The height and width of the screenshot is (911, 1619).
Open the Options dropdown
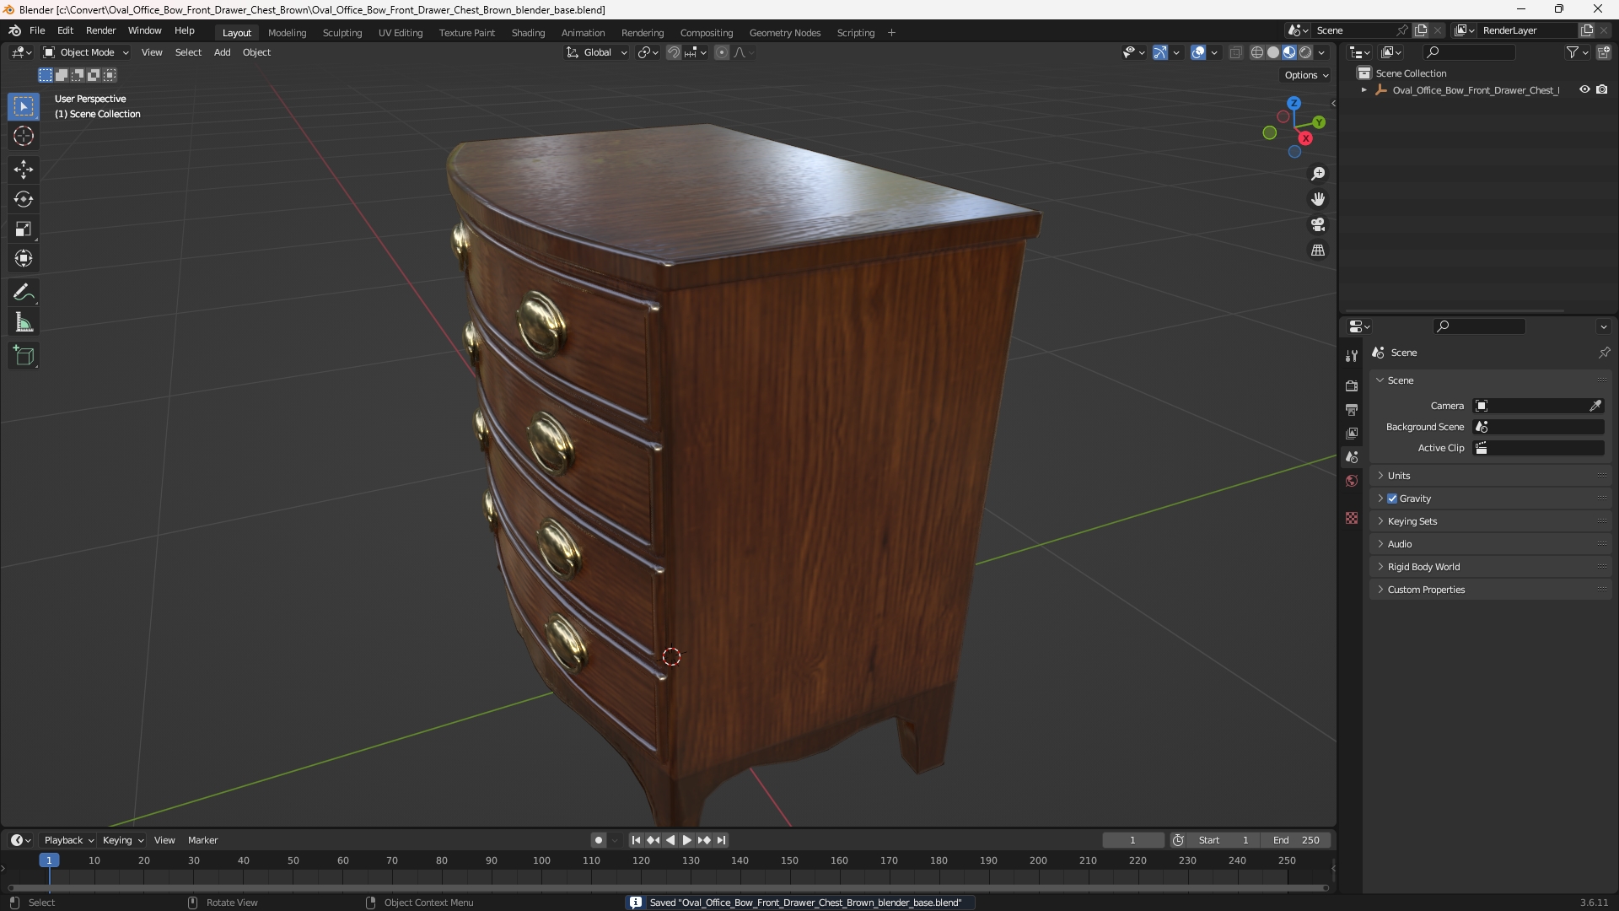(x=1306, y=75)
